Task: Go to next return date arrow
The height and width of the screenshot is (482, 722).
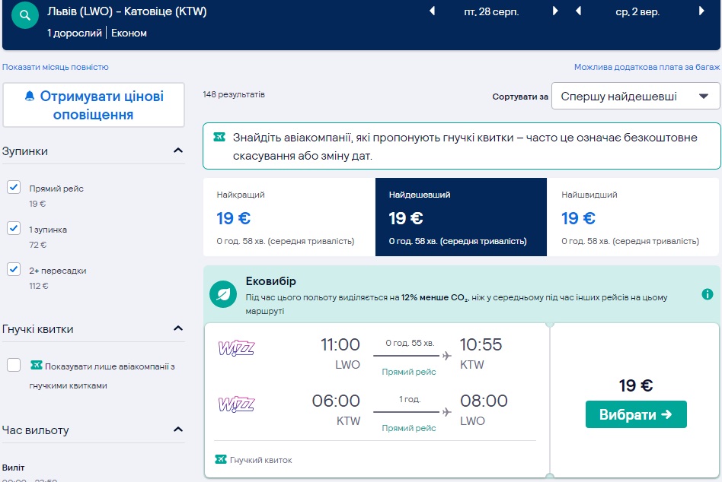Action: (x=701, y=11)
